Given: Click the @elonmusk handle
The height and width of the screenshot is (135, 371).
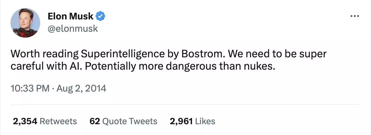Looking at the screenshot, I should [73, 29].
